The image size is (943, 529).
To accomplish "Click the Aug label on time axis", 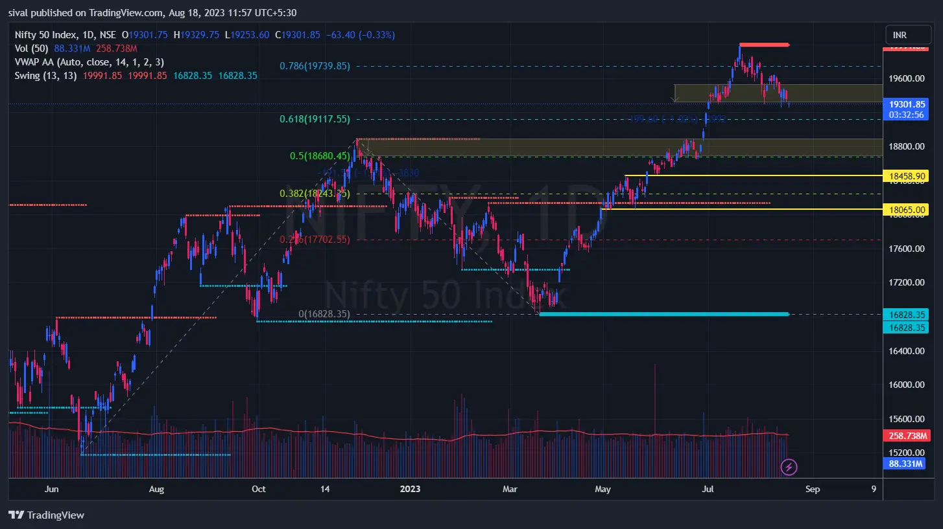I will 156,489.
